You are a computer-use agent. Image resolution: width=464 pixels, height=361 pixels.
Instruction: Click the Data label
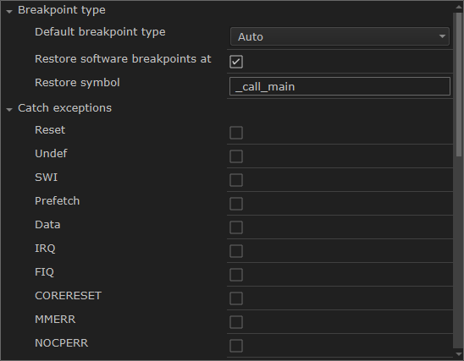click(x=47, y=225)
